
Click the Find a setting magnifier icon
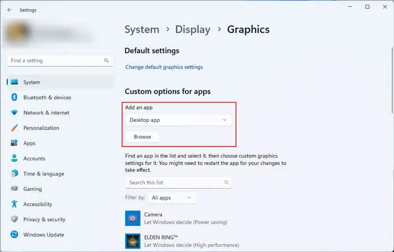(106, 61)
